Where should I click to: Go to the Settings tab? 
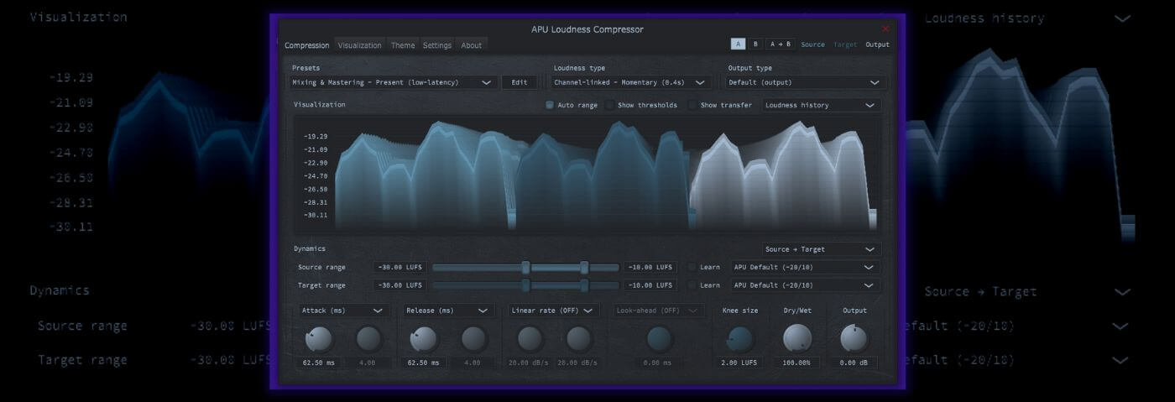click(437, 45)
